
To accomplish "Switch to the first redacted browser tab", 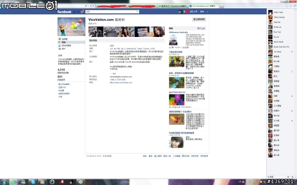I will 111,6.
